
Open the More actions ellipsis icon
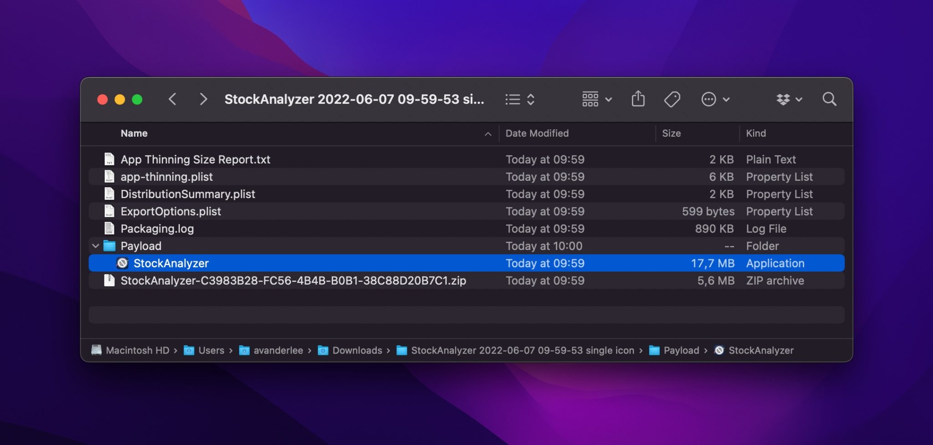click(709, 99)
